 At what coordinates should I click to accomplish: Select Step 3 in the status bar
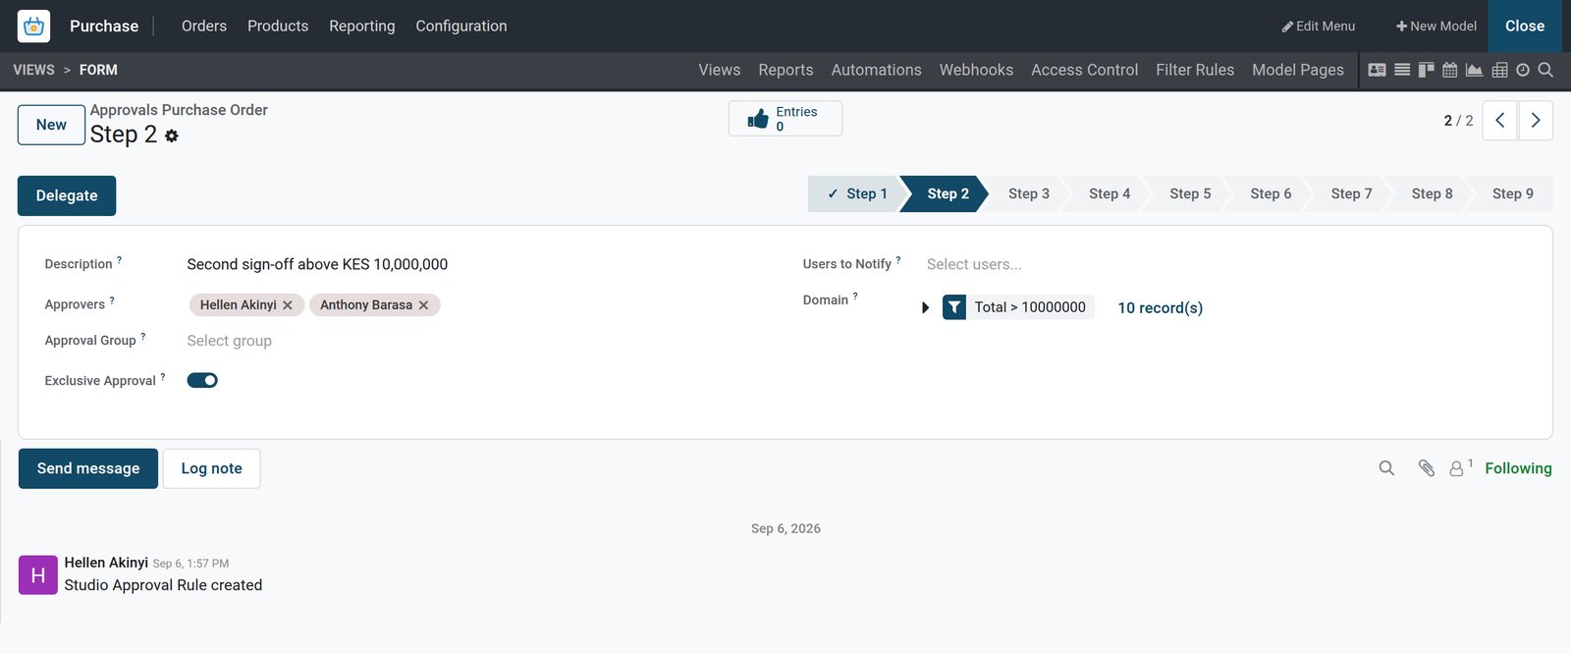tap(1028, 194)
